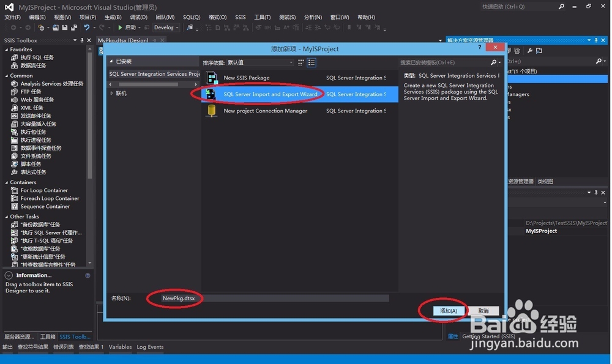
Task: Switch to the Variables tab
Action: coord(120,347)
